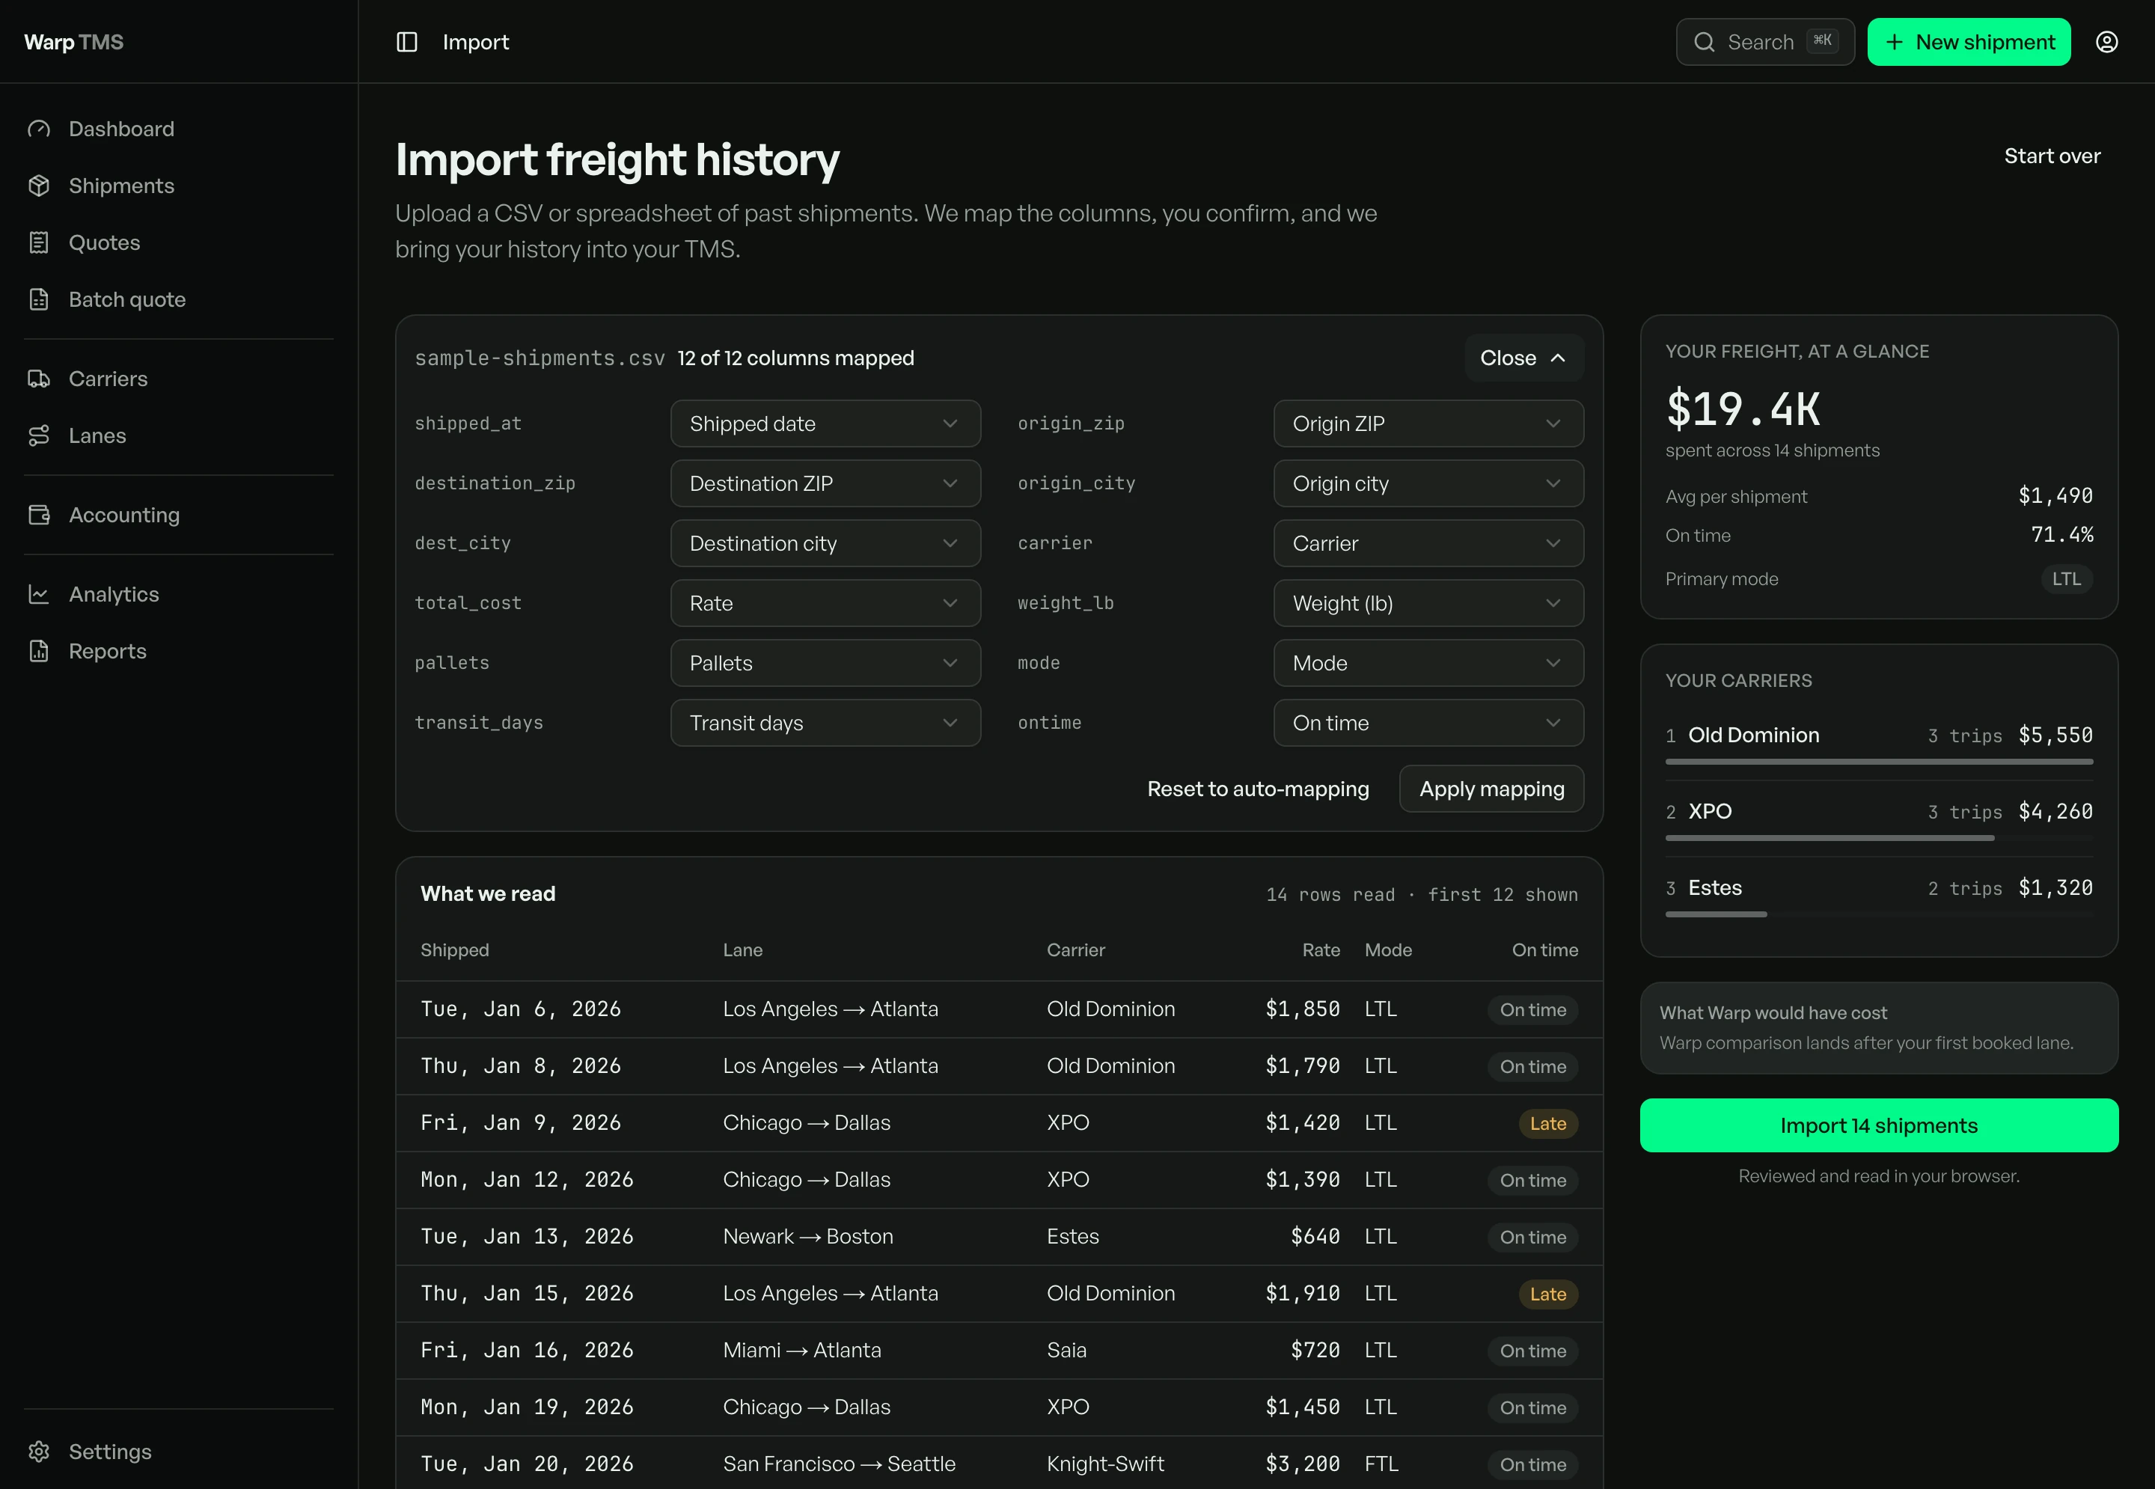The height and width of the screenshot is (1489, 2155).
Task: Click the Dashboard gauge icon
Action: (38, 129)
